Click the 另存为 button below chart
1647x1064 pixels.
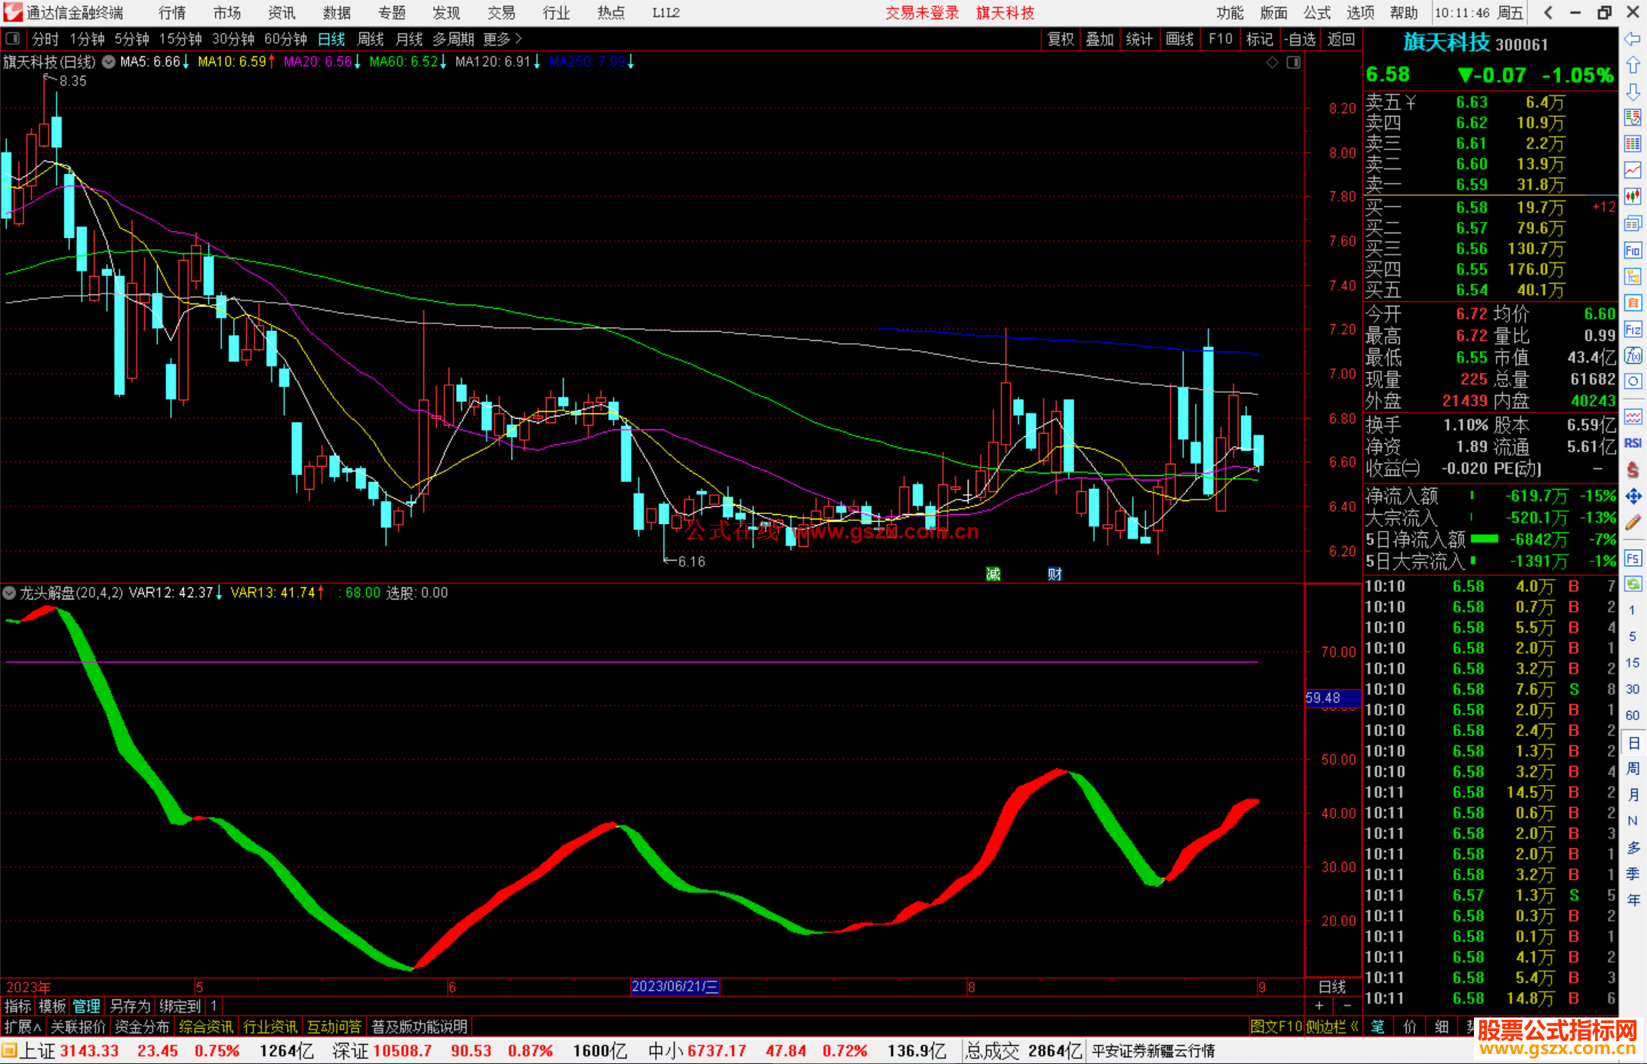click(130, 1006)
